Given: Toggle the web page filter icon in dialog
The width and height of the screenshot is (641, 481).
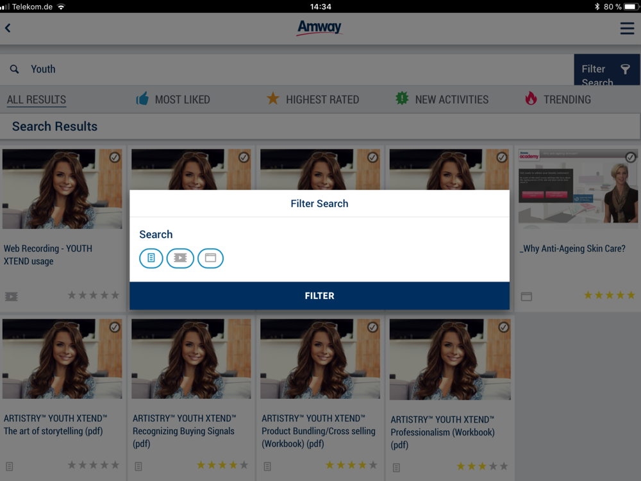Looking at the screenshot, I should [x=210, y=258].
